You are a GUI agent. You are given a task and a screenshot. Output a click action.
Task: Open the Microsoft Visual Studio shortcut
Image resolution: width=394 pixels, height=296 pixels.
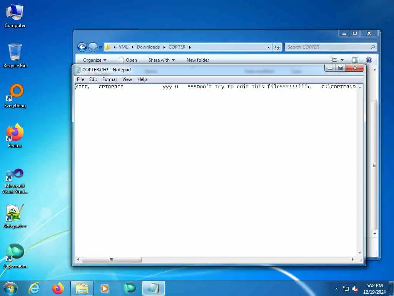click(15, 181)
